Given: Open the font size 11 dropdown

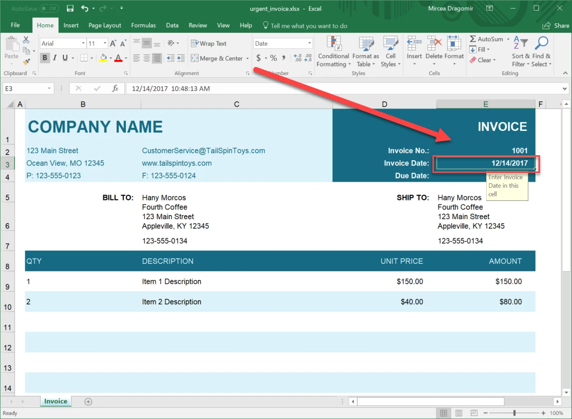Looking at the screenshot, I should tap(105, 44).
